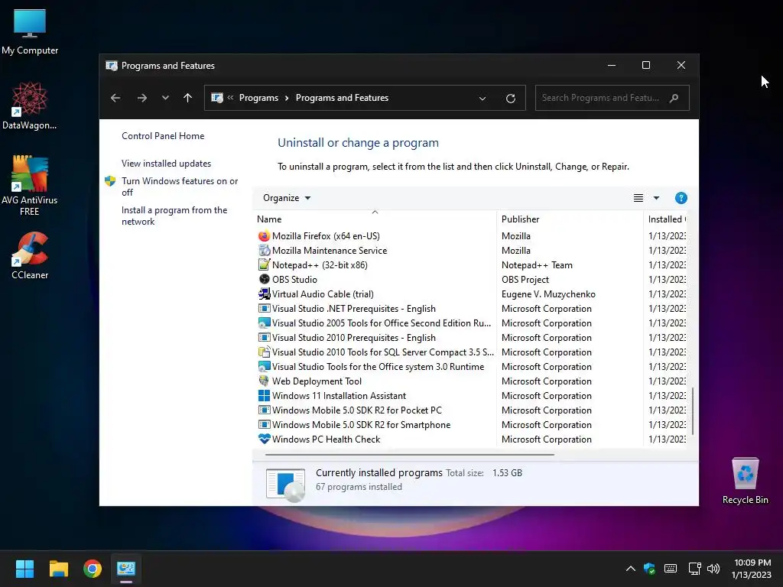Image resolution: width=783 pixels, height=587 pixels.
Task: Click the OBS Studio program icon
Action: (264, 280)
